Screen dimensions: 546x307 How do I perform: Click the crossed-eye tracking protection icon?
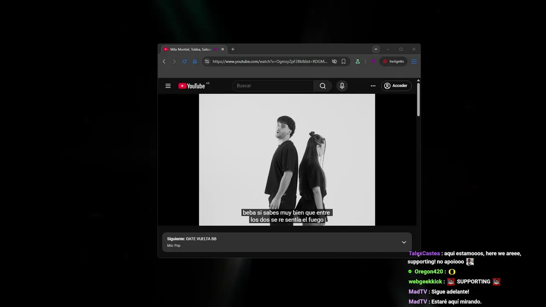point(334,61)
